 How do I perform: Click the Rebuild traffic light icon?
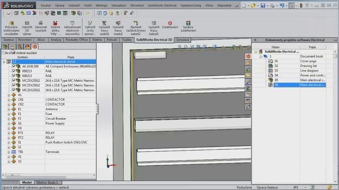pos(301,5)
